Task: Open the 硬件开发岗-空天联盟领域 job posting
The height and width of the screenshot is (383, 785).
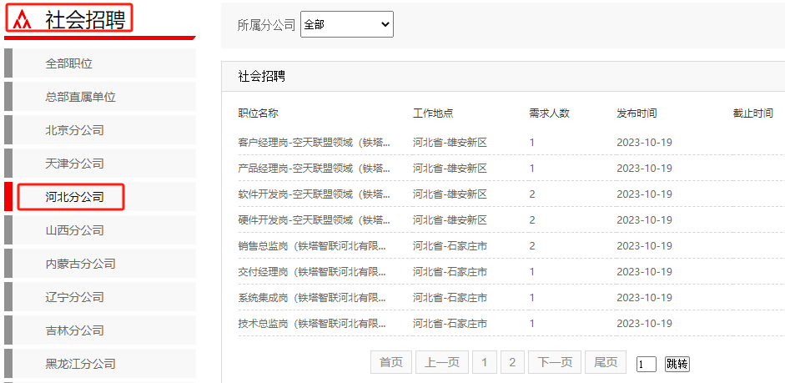Action: (315, 220)
